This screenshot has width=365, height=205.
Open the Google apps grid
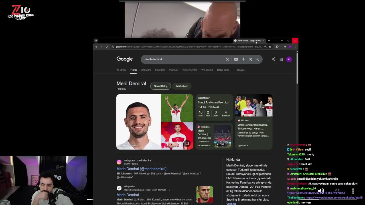[281, 59]
